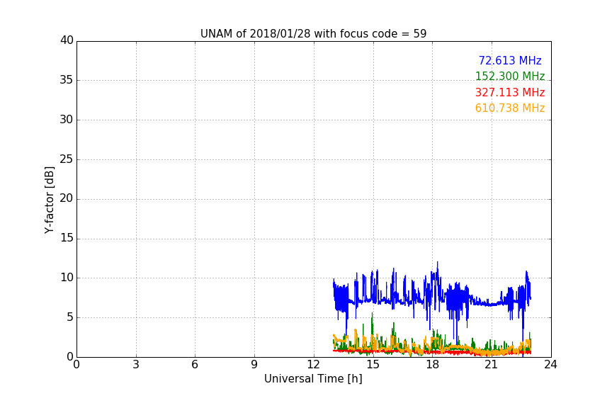Click the 3 tick on the time axis
The image size is (612, 408).
(135, 365)
